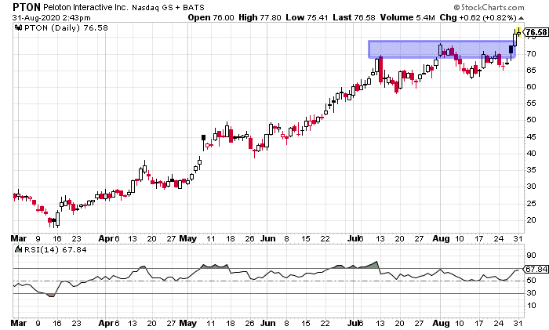Click the candlestick icon beside PTON (Daily)
Image resolution: width=549 pixels, height=330 pixels.
(x=19, y=27)
